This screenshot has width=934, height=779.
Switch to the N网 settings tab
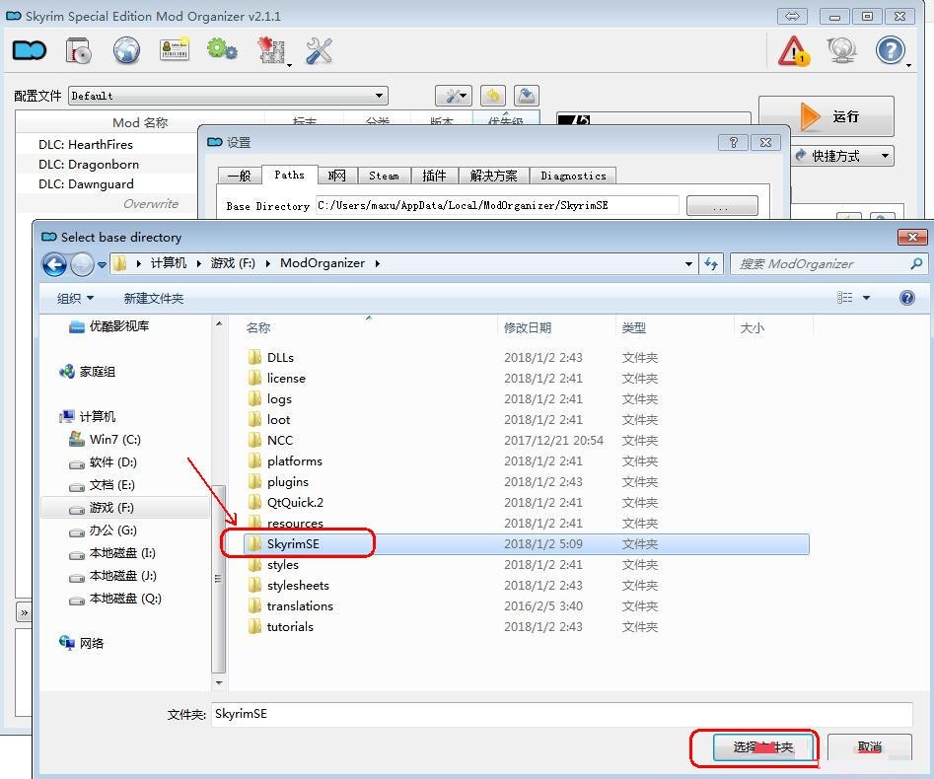[337, 176]
